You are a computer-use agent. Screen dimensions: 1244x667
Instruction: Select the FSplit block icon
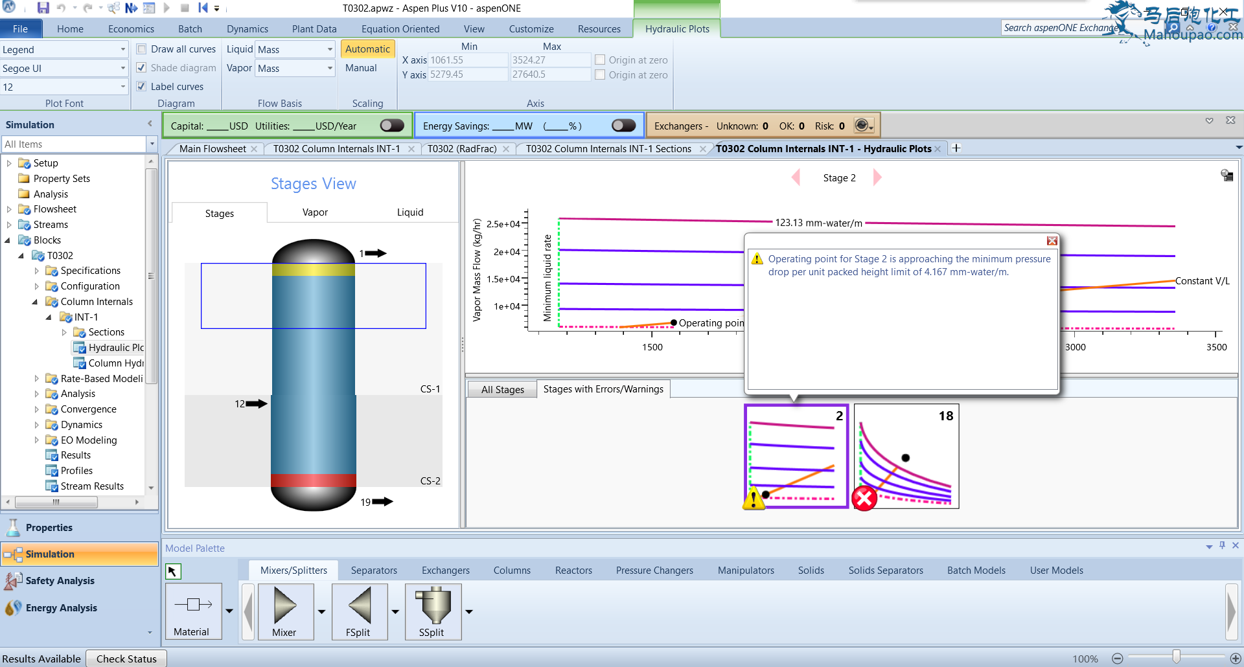point(360,611)
